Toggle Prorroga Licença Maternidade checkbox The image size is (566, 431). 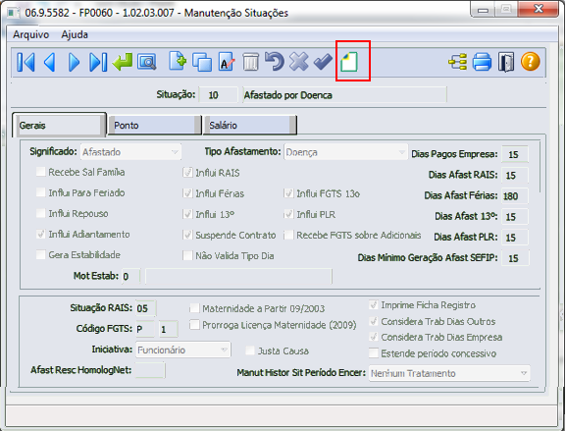[194, 325]
